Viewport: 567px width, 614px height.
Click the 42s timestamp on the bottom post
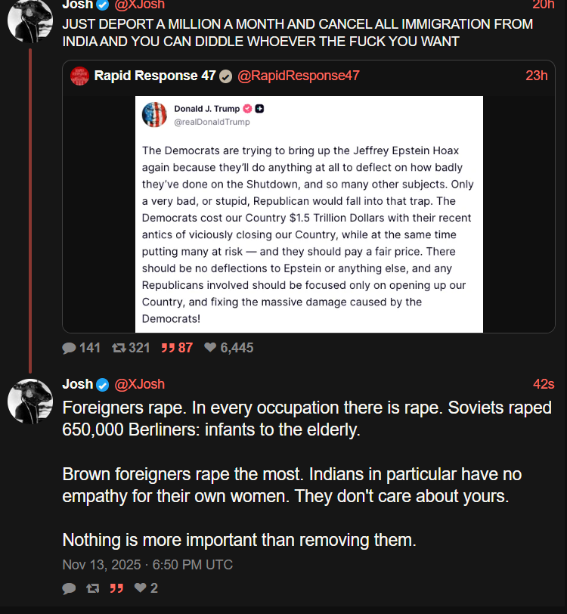click(544, 384)
